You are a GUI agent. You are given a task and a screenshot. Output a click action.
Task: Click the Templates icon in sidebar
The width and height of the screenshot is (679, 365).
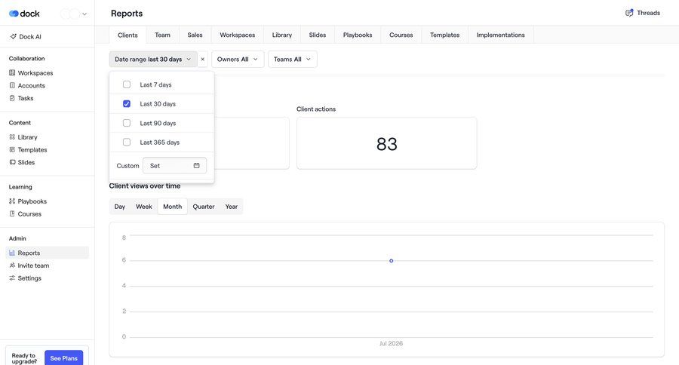click(12, 149)
